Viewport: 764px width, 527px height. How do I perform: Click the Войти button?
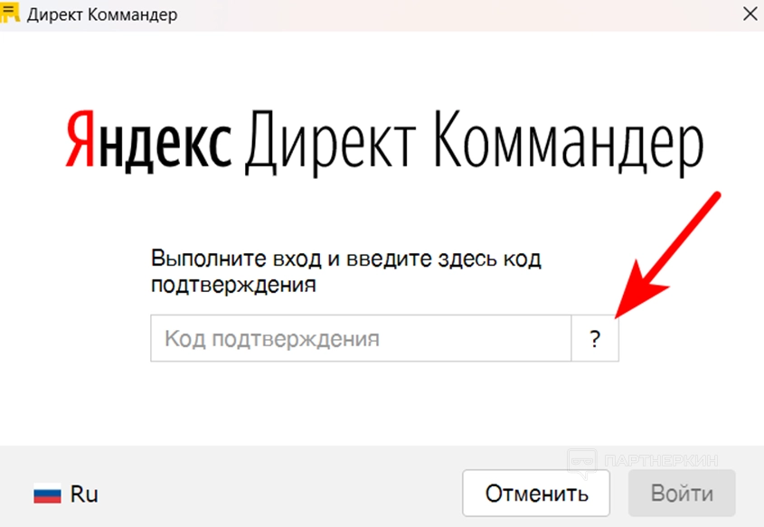pos(682,493)
